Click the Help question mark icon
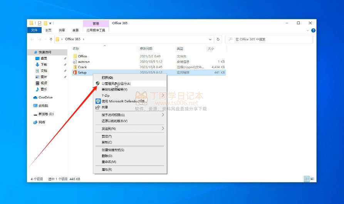Viewport: 344px width, 204px height. [x=313, y=30]
